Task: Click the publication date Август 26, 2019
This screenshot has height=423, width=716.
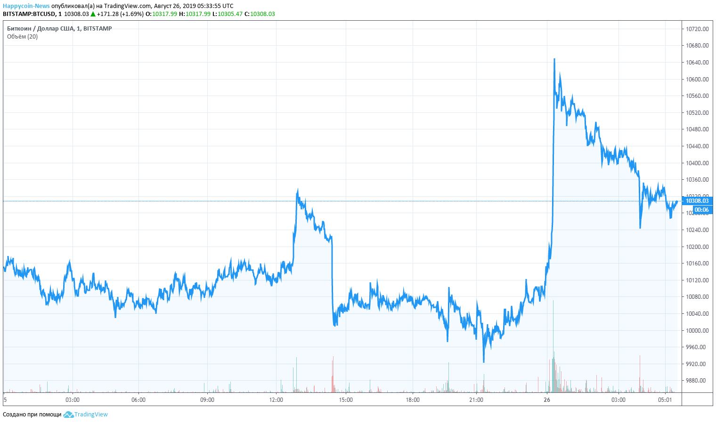Action: (175, 6)
